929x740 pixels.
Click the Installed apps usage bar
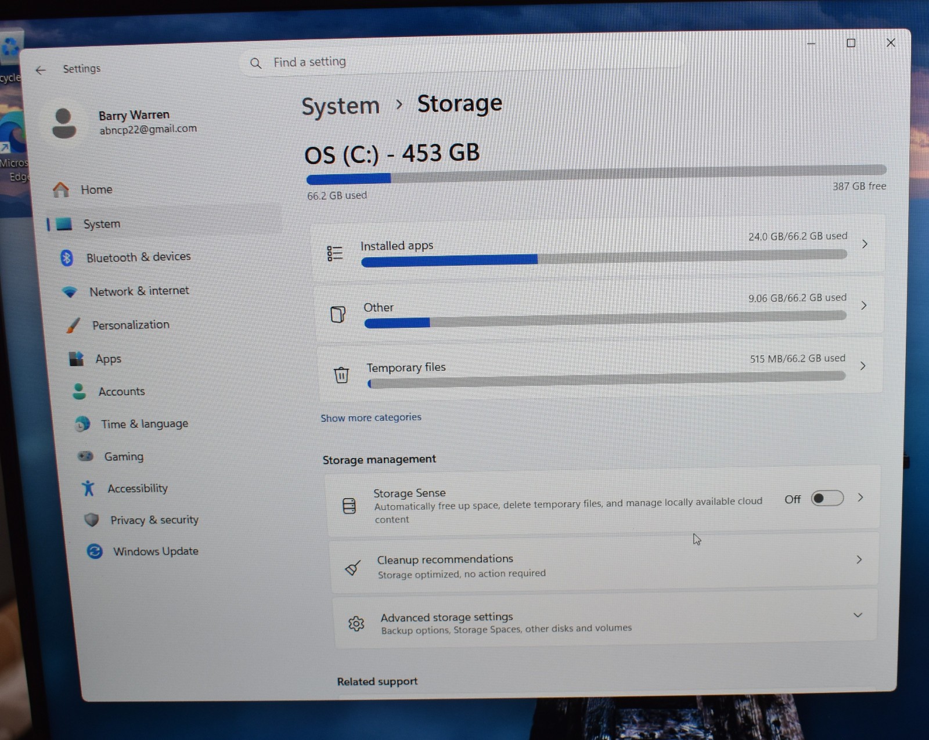(x=604, y=258)
